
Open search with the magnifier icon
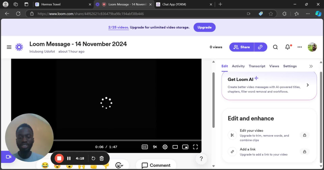[x=275, y=47]
